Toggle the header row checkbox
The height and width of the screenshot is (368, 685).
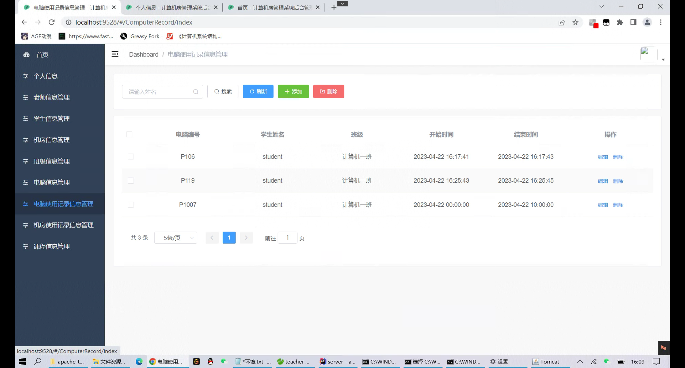[x=129, y=135]
